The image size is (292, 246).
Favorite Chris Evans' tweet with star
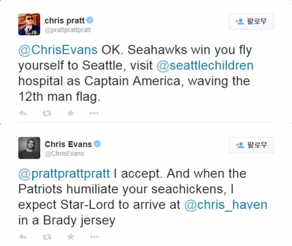click(70, 237)
